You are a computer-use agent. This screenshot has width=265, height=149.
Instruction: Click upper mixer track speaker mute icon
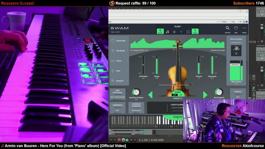click(258, 41)
